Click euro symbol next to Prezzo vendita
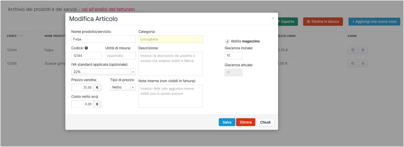The height and width of the screenshot is (147, 404). [97, 87]
